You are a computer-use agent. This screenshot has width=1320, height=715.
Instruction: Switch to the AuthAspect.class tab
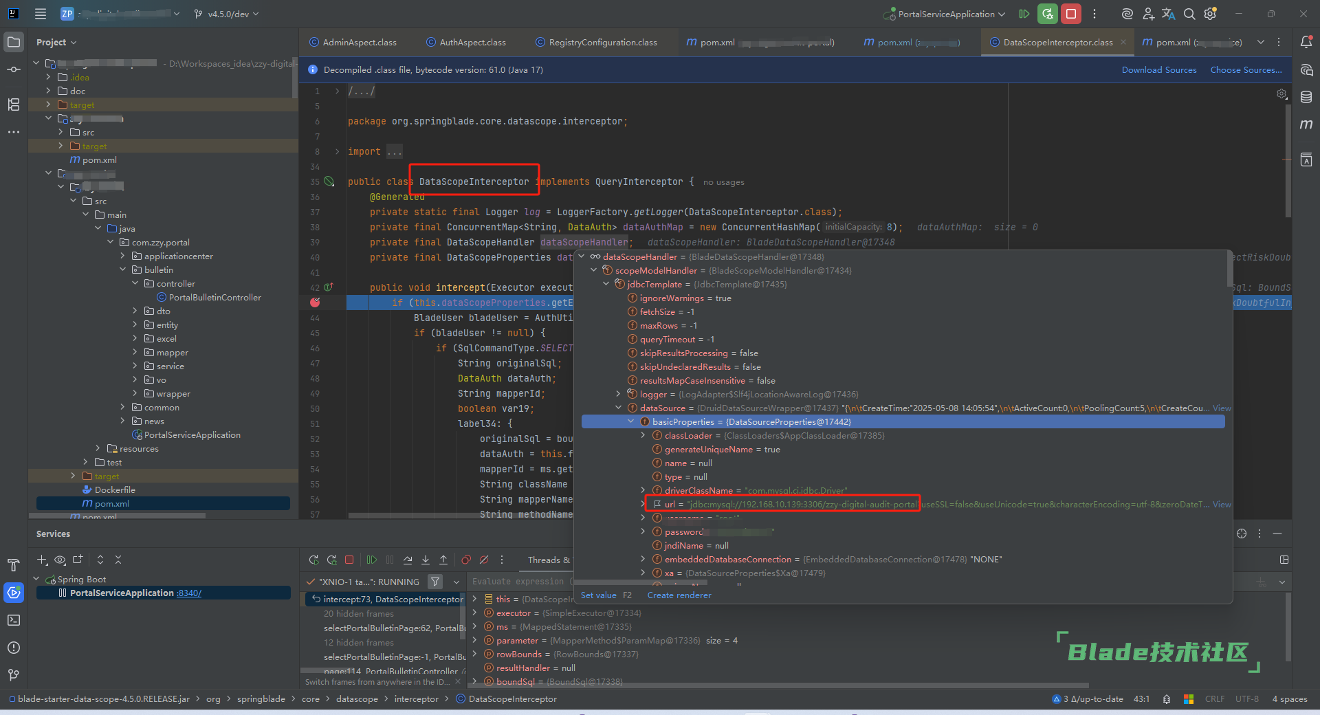(466, 42)
